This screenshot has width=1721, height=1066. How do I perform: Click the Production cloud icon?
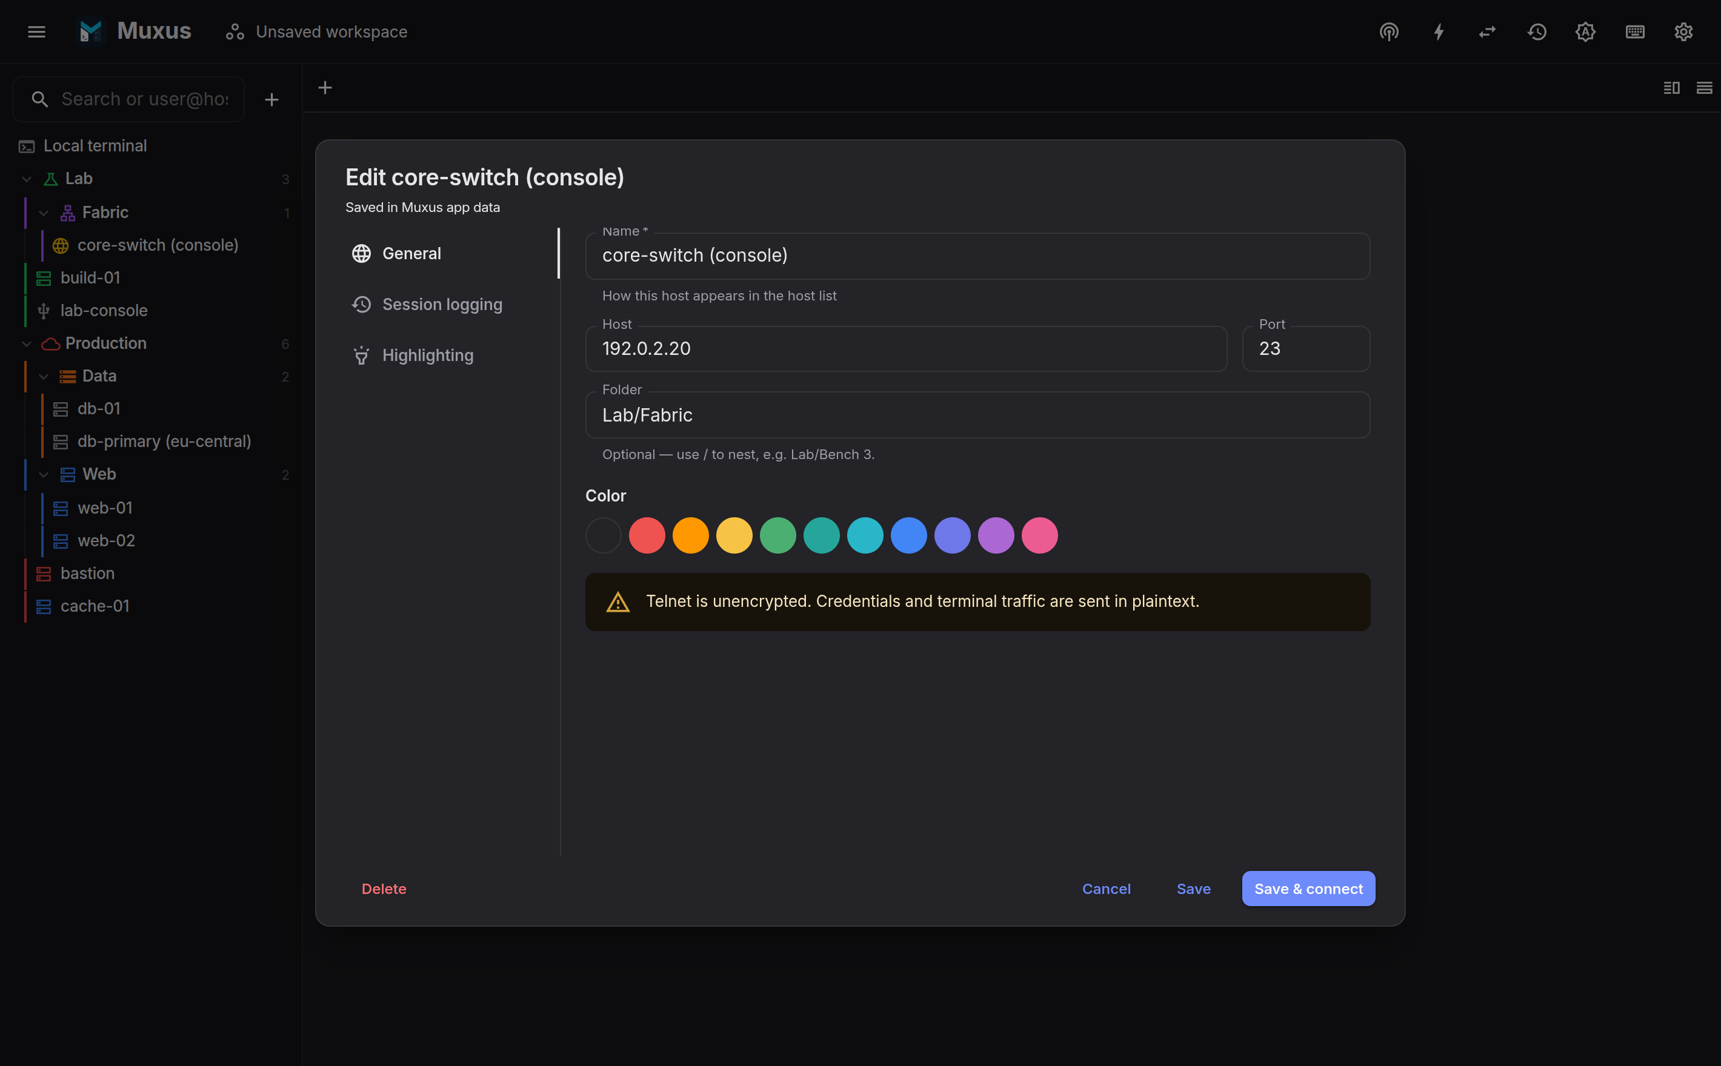(x=51, y=344)
